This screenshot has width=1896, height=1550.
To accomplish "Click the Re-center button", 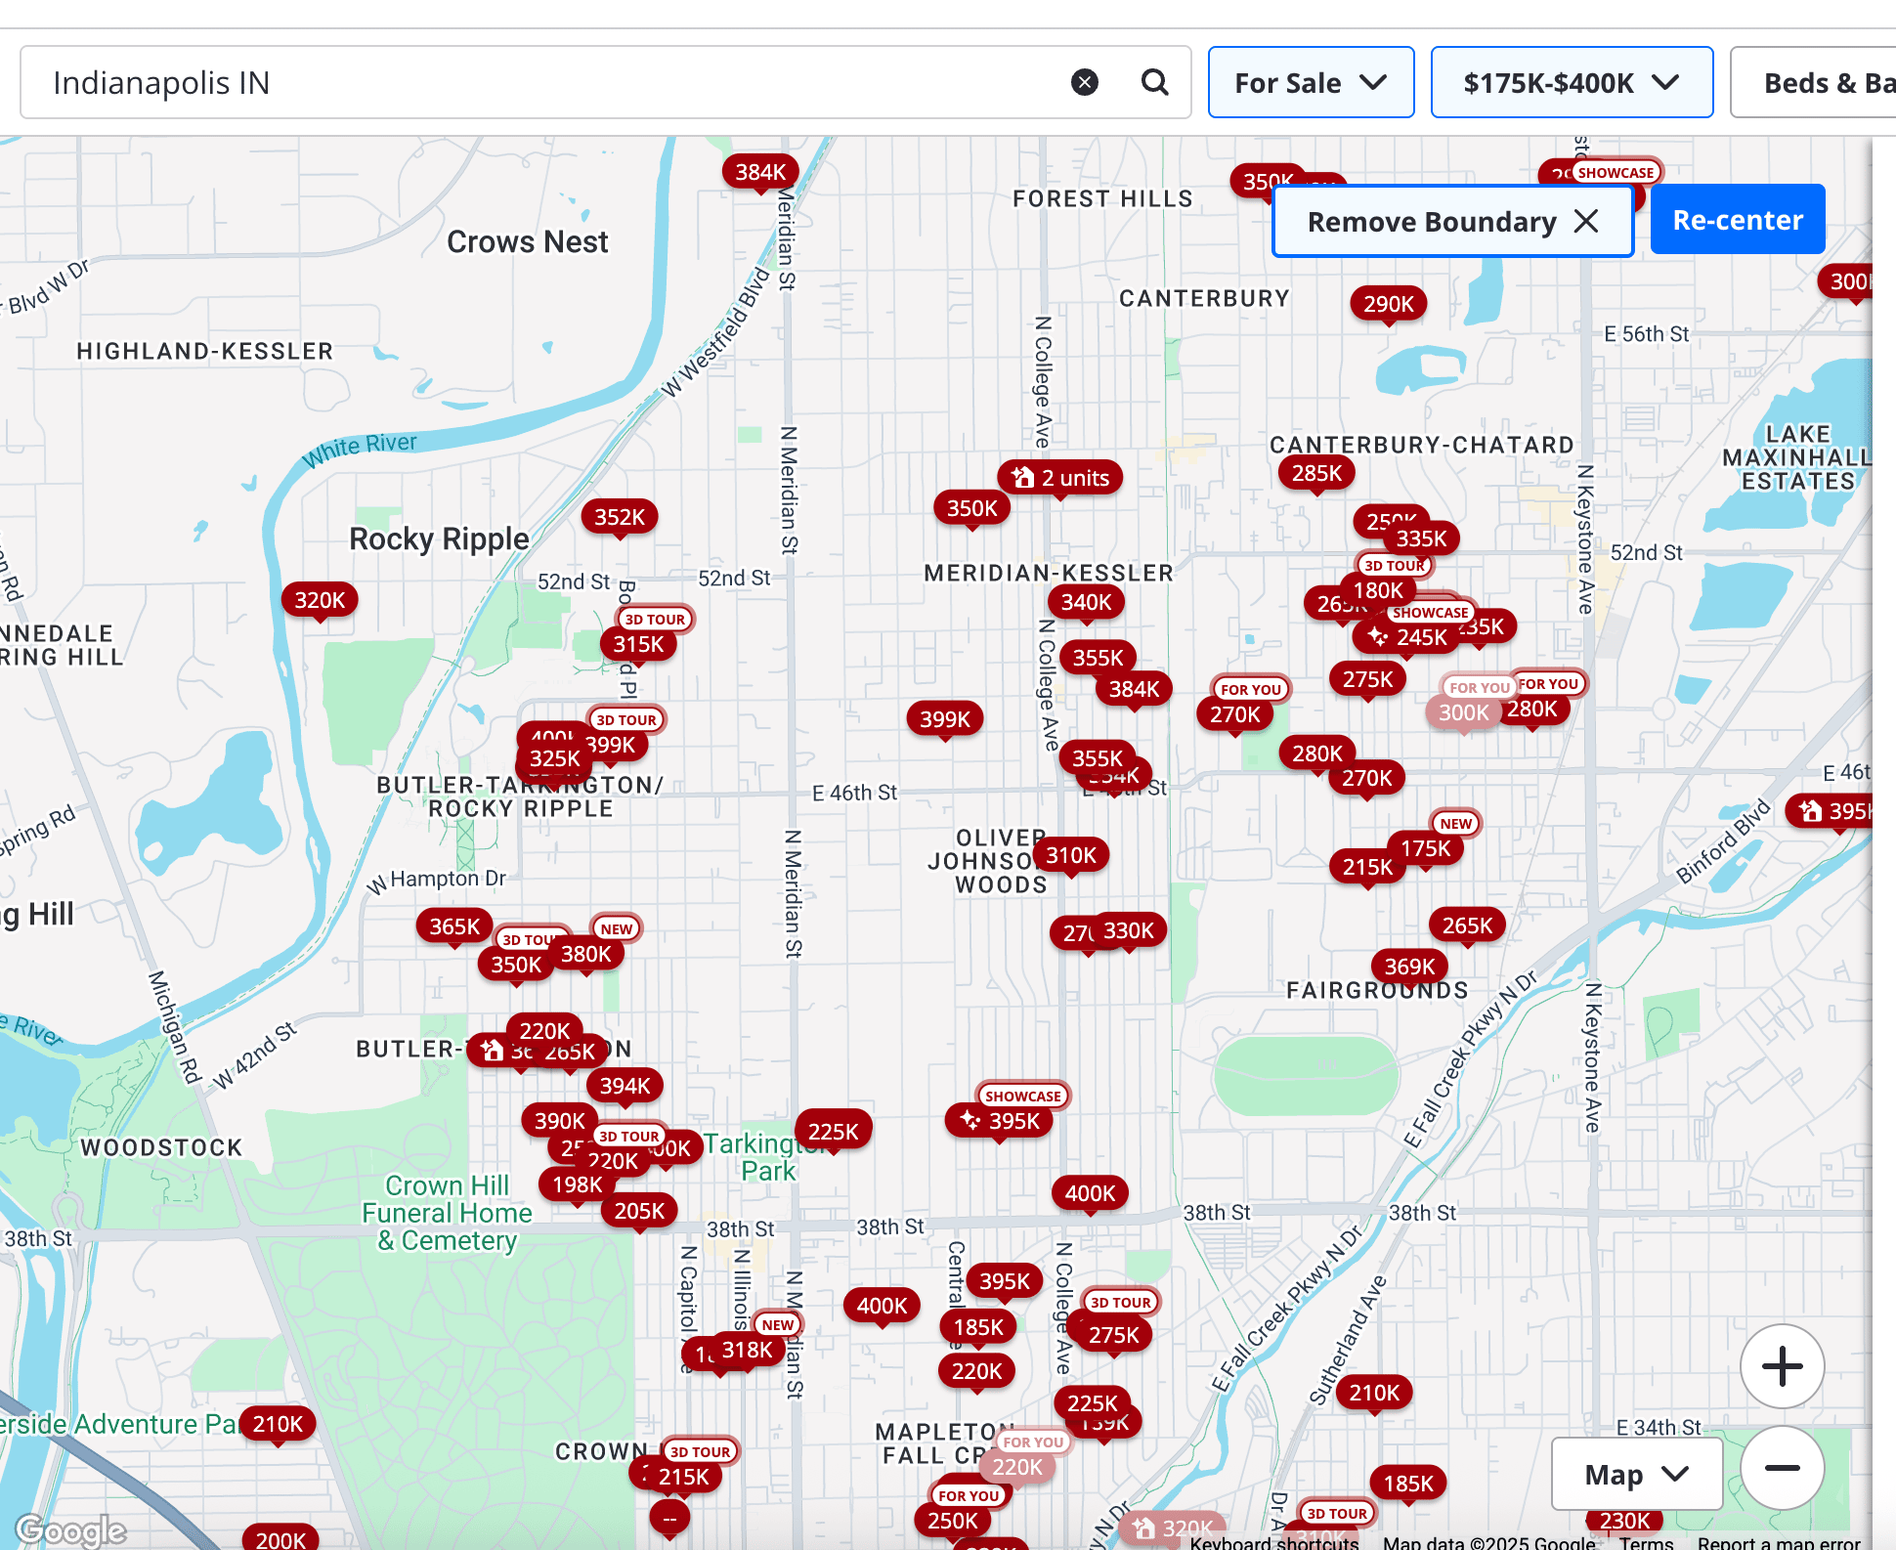I will click(1738, 219).
